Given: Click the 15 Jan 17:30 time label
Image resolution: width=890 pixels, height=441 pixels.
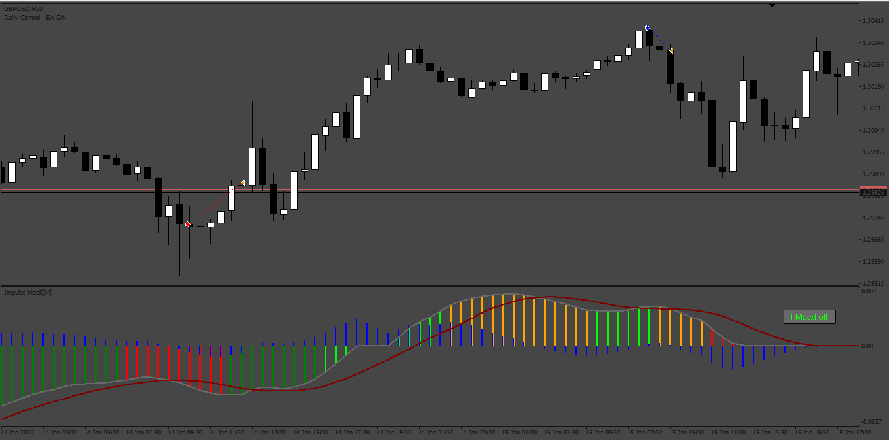Looking at the screenshot, I should (x=853, y=433).
